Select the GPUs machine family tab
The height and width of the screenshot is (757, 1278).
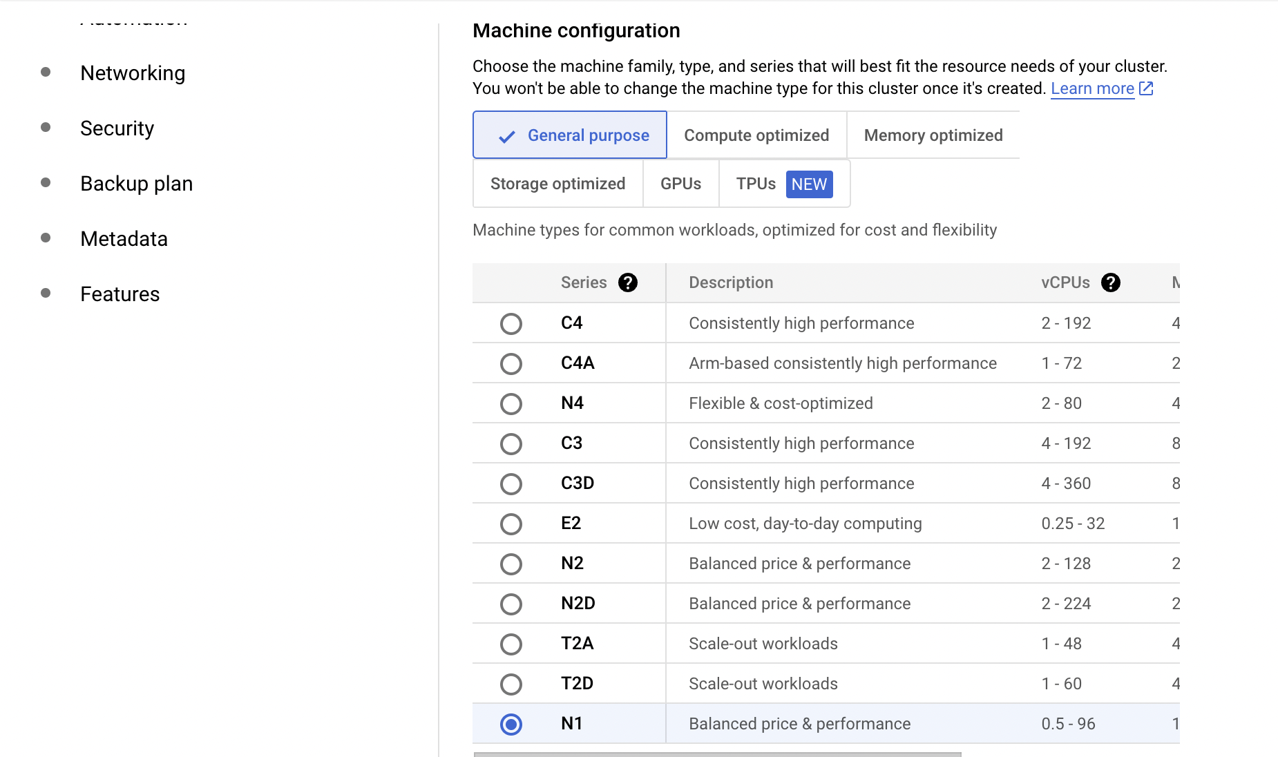pos(680,184)
